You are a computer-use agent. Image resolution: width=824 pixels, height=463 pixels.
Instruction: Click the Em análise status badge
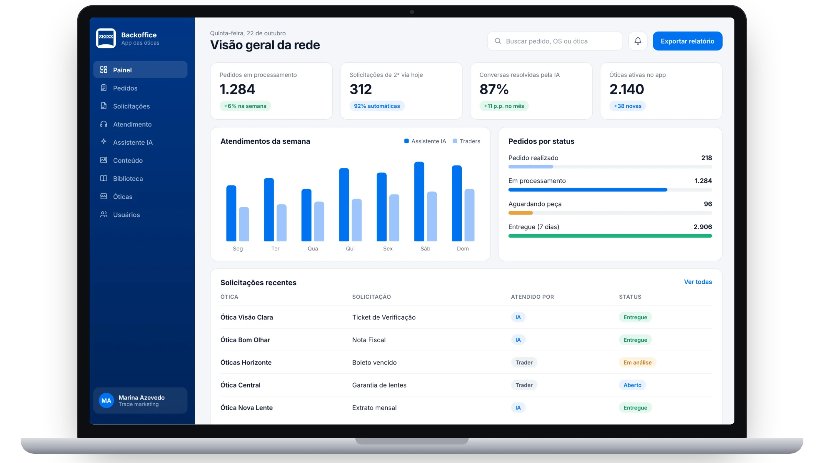[637, 363]
